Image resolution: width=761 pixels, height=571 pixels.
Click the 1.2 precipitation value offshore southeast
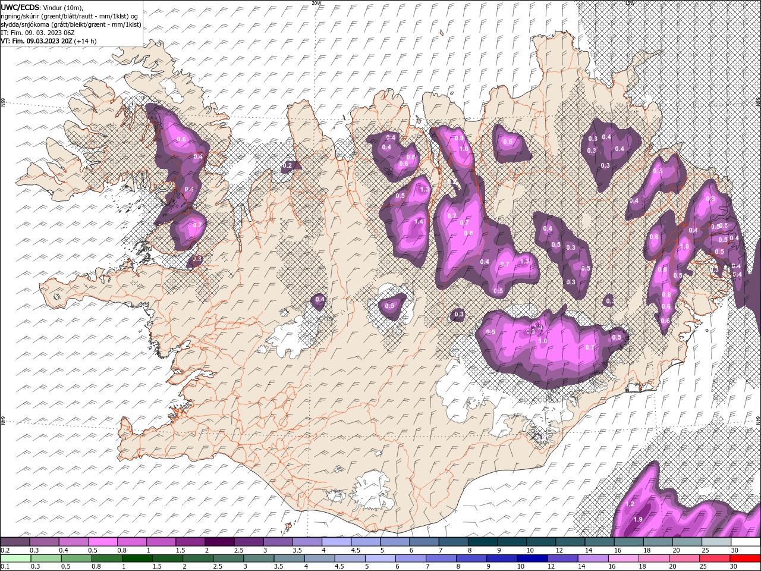[x=630, y=504]
